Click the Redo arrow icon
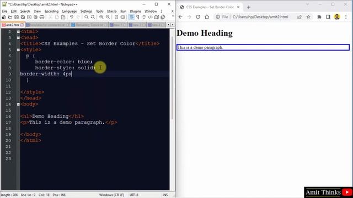Viewport: 353px width, 198px height. (x=78, y=17)
